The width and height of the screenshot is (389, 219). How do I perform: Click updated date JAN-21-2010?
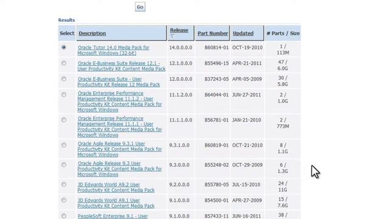tap(246, 120)
